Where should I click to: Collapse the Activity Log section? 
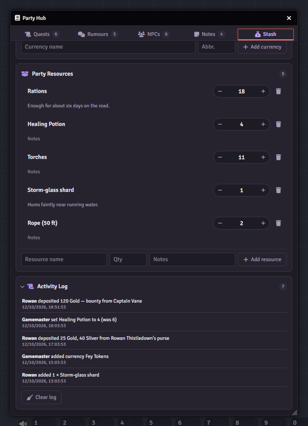[22, 287]
